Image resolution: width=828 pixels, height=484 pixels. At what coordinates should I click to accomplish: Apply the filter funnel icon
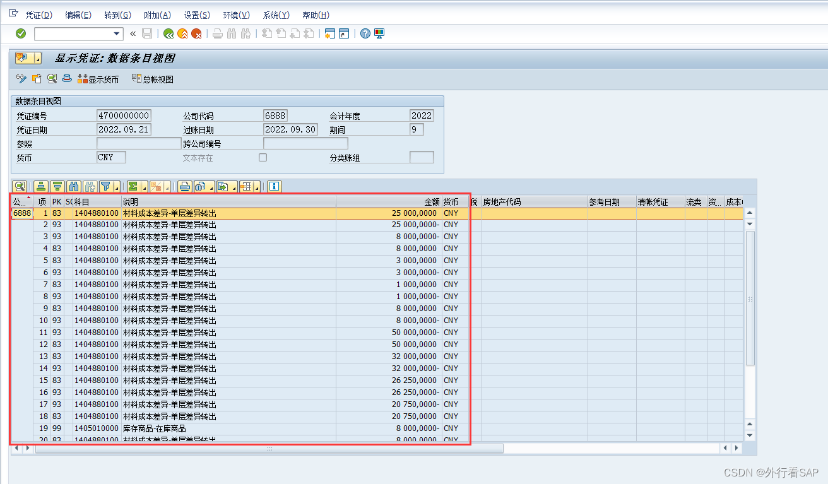[x=105, y=187]
